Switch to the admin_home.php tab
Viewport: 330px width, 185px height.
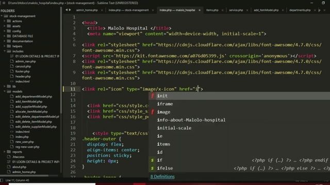pyautogui.click(x=87, y=10)
